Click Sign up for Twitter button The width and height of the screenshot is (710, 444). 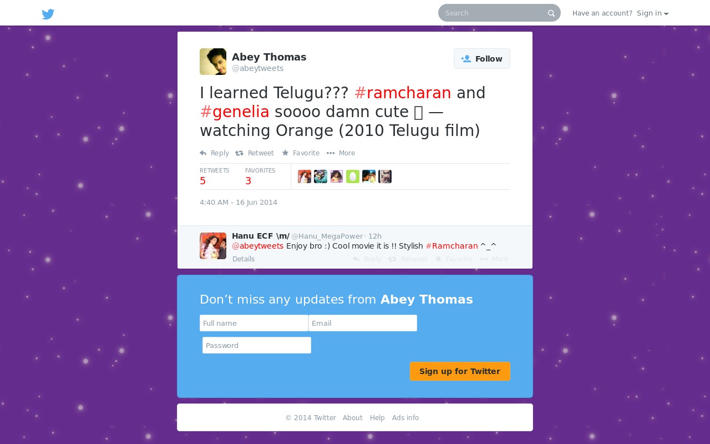coord(460,371)
